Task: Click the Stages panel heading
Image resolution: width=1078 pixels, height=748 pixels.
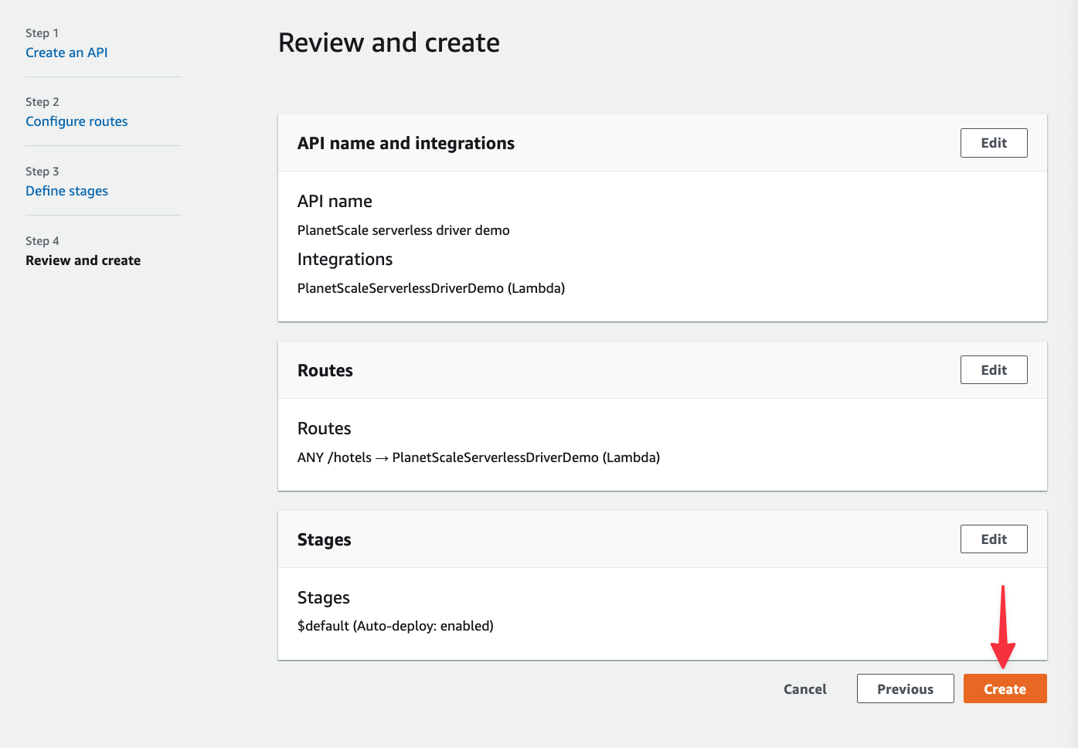Action: (325, 539)
